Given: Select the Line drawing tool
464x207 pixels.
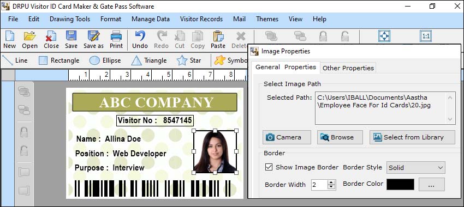Looking at the screenshot, I should coord(15,60).
